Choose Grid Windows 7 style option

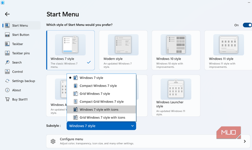101,94
